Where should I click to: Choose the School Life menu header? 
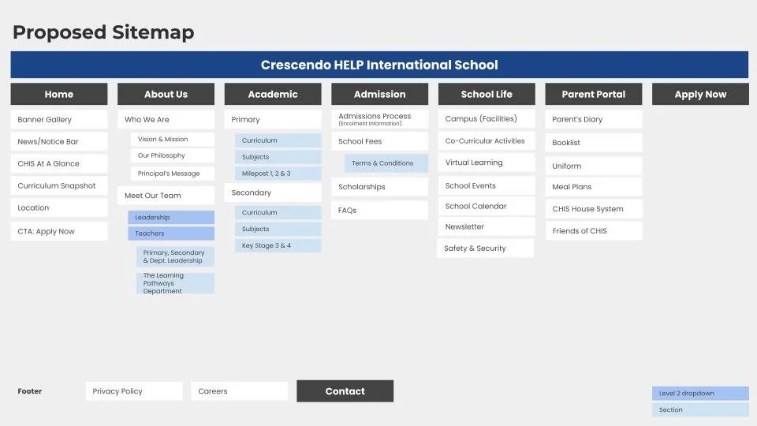click(487, 94)
